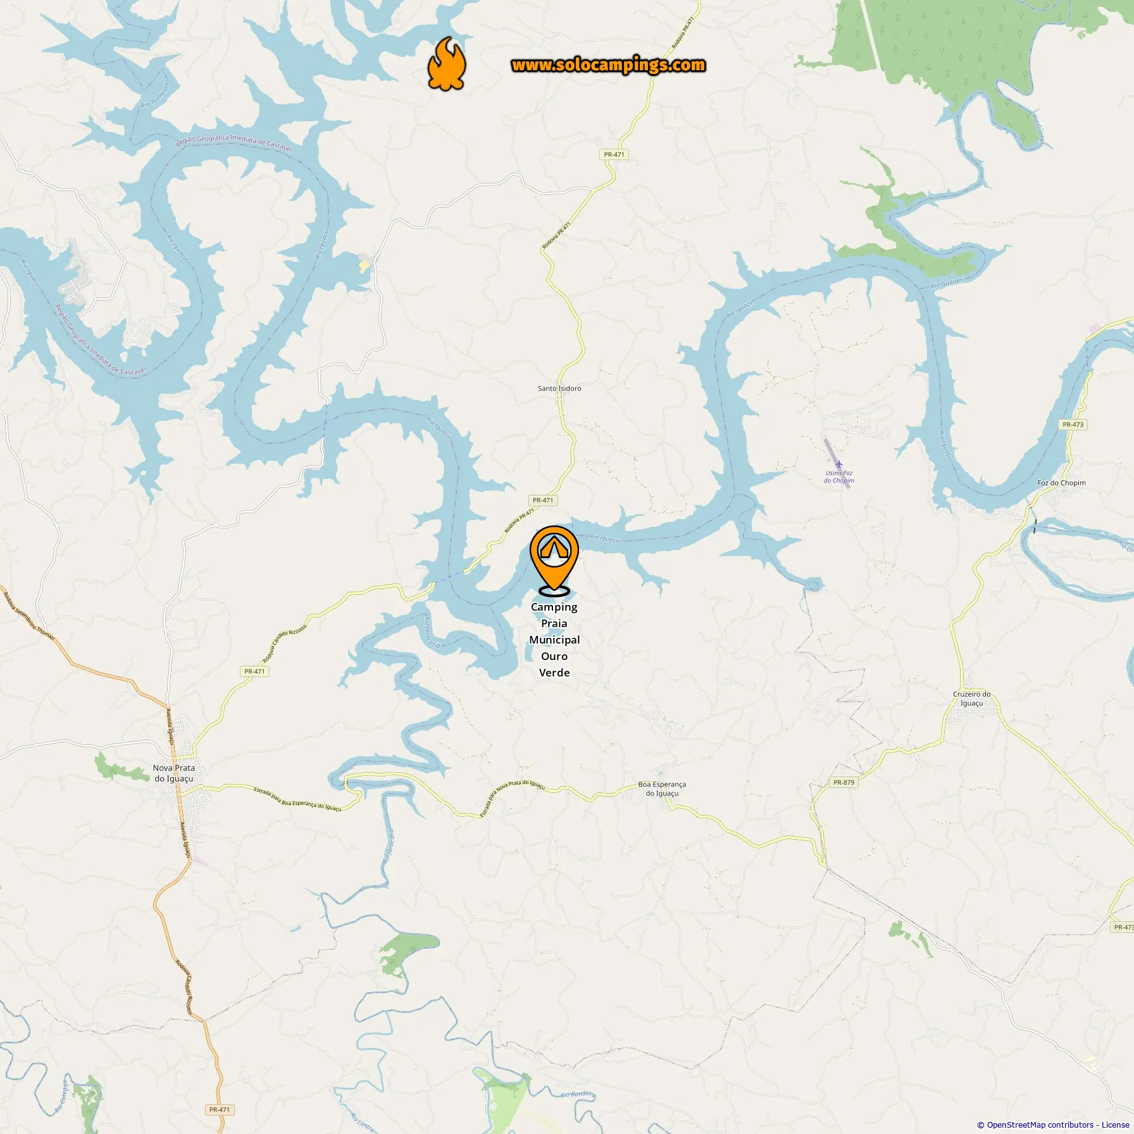This screenshot has height=1134, width=1134.
Task: Click the Rio Bandeira river label
Action: coord(578,1094)
